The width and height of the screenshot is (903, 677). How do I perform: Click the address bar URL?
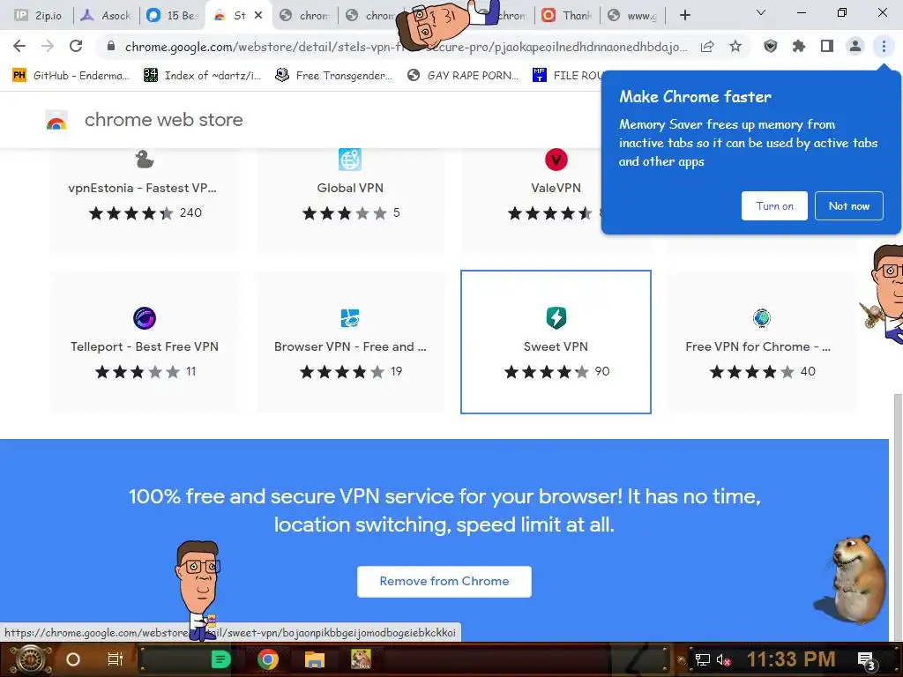pos(406,47)
